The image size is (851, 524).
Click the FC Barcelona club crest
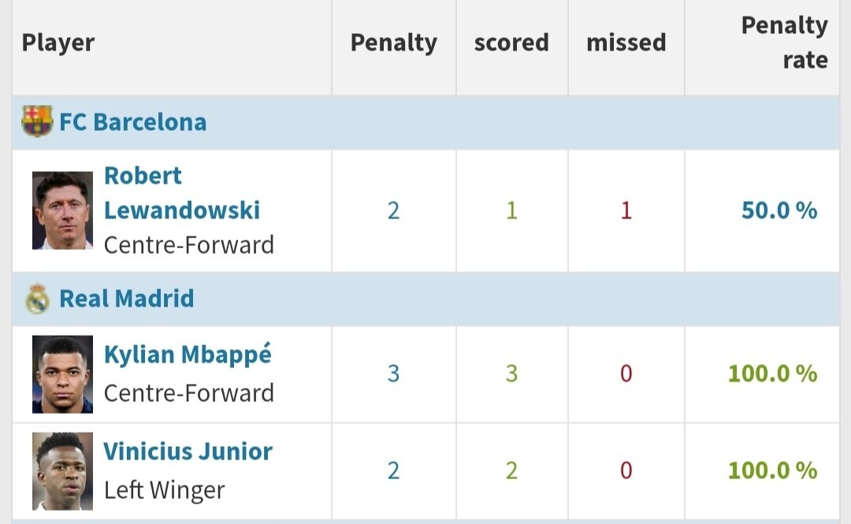(38, 121)
